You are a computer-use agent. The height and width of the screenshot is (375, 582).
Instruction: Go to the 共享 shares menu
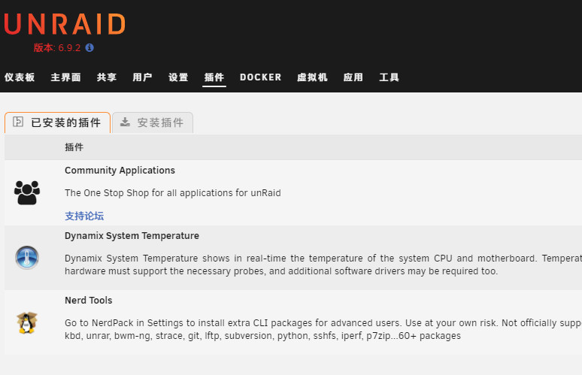coord(107,77)
